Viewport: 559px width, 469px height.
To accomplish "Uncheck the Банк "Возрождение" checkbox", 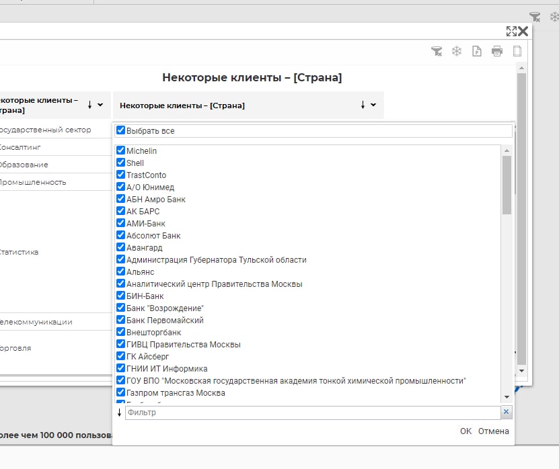I will click(x=121, y=308).
